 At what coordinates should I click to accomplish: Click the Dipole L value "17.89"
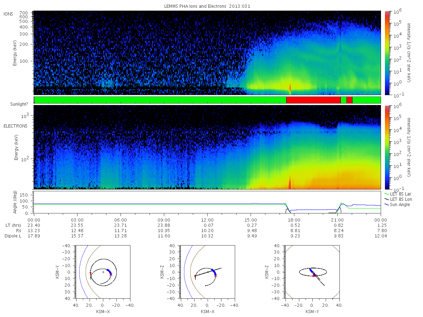(x=34, y=236)
